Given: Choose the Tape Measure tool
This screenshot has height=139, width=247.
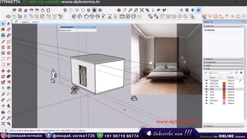Looking at the screenshot, I should (x=3, y=94).
